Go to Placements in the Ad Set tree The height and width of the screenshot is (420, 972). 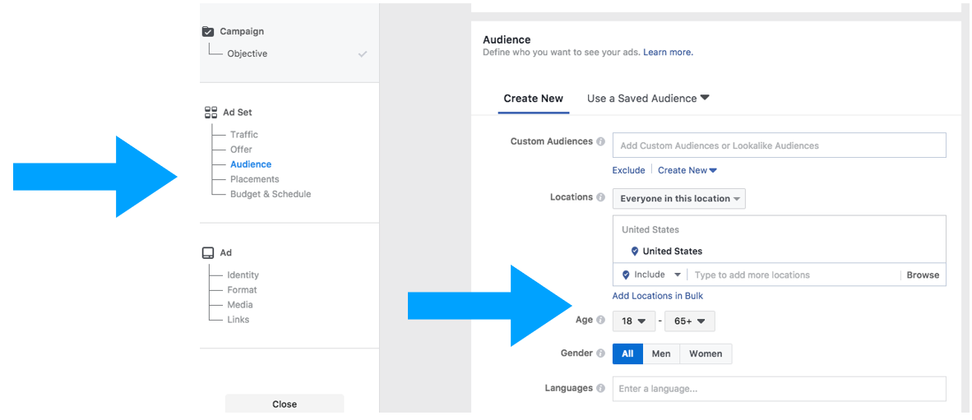[255, 180]
